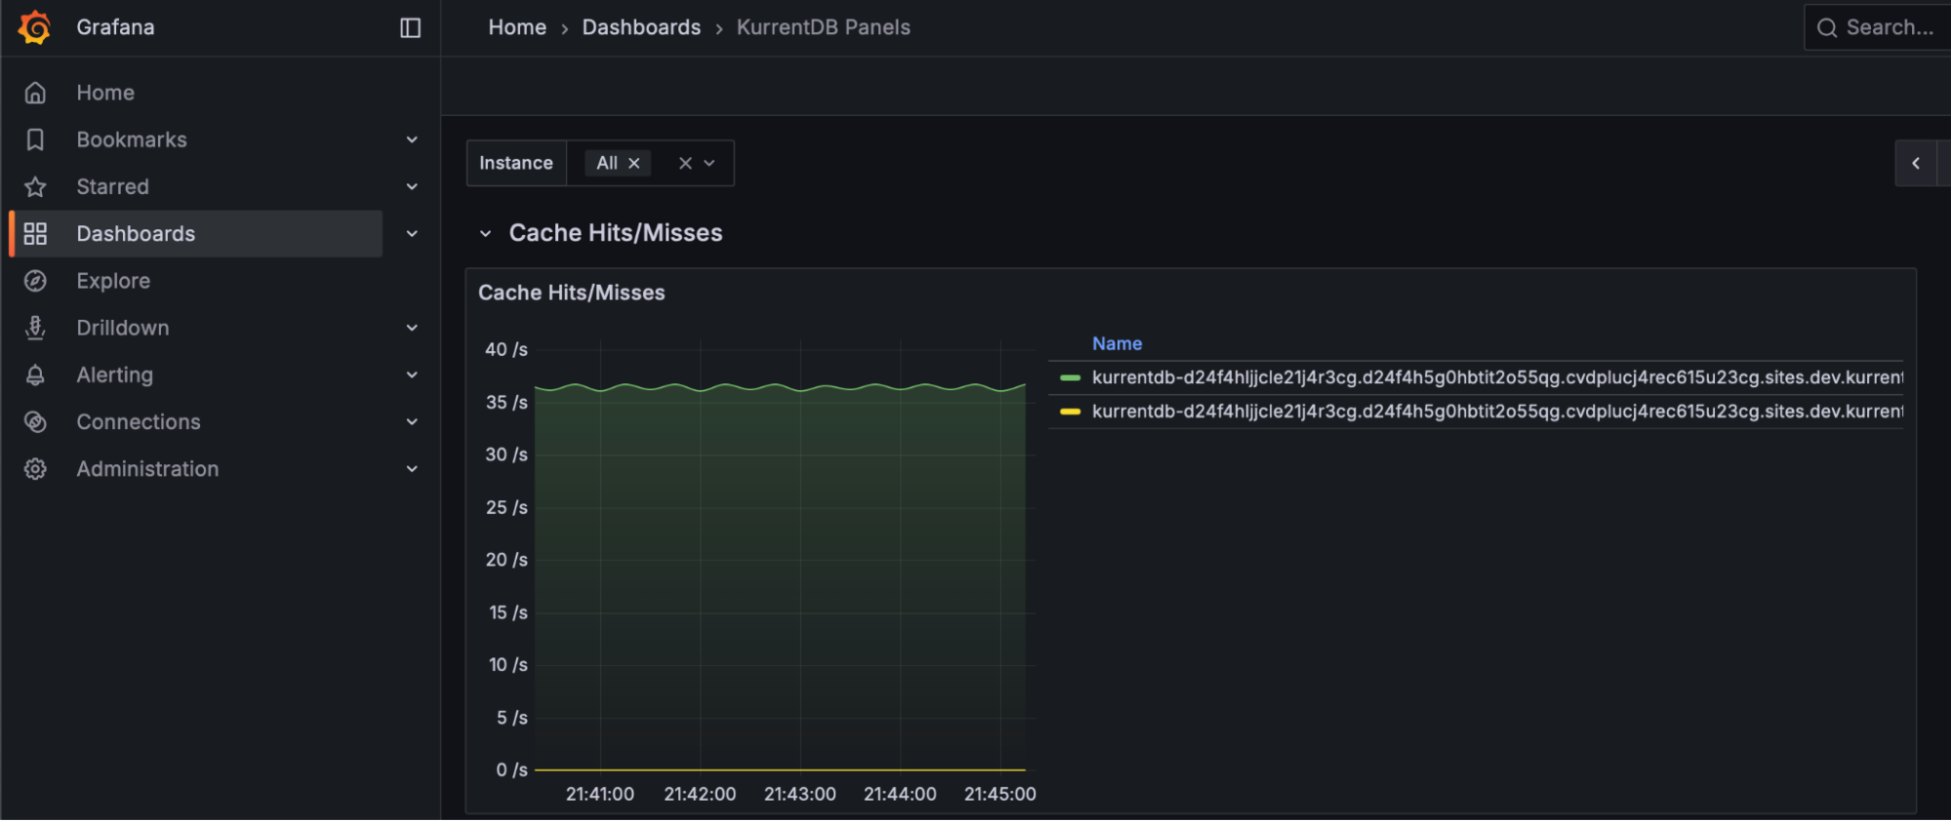Toggle the sidebar dock menu icon
This screenshot has width=1951, height=821.
click(410, 28)
